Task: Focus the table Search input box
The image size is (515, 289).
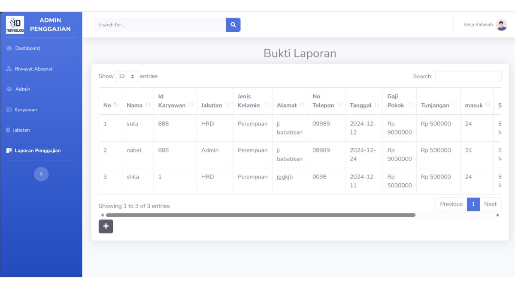Action: tap(468, 76)
